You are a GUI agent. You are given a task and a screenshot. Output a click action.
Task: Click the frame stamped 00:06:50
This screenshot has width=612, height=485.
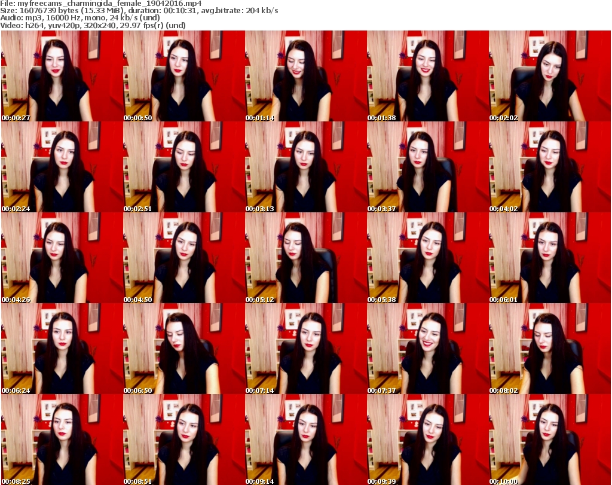(x=184, y=349)
